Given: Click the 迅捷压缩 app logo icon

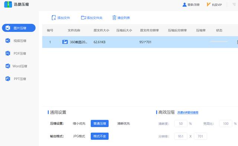Looking at the screenshot, I should pyautogui.click(x=8, y=4).
